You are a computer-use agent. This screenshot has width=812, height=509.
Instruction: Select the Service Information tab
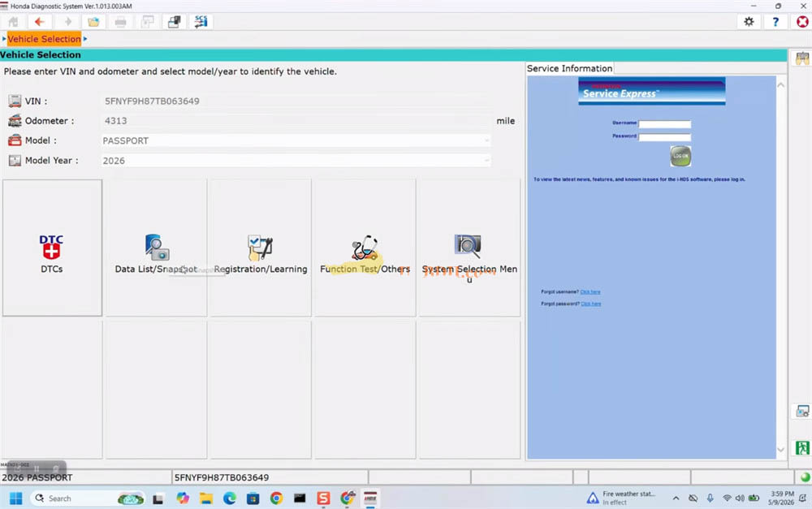coord(570,68)
